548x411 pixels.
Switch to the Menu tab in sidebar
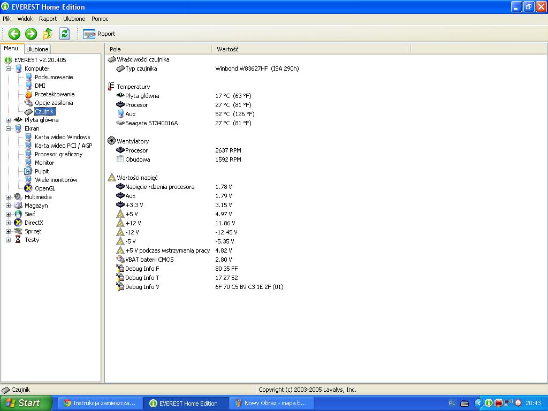(x=11, y=49)
